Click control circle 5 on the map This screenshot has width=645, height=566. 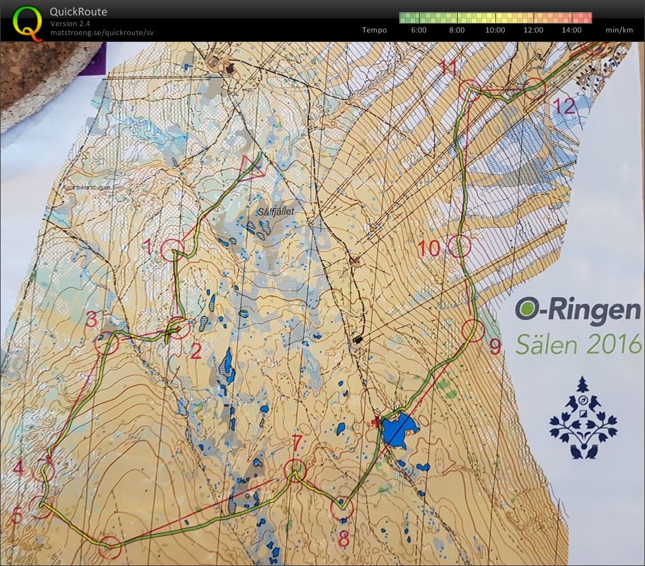(x=41, y=506)
